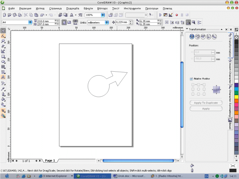
Task: Pick the yellow color swatch in palette
Action: (x=236, y=97)
